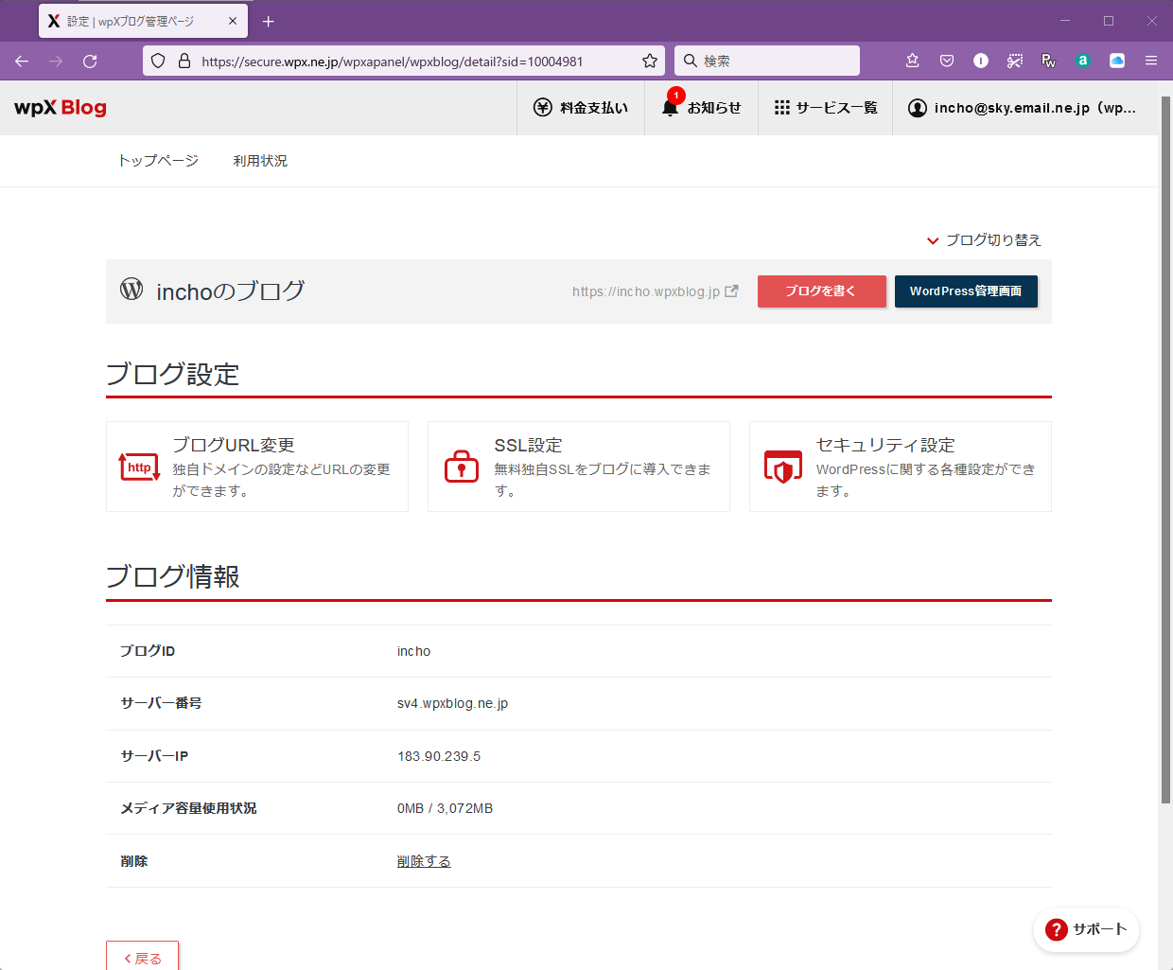Click the 検索 search box
The image size is (1173, 970).
pos(767,61)
